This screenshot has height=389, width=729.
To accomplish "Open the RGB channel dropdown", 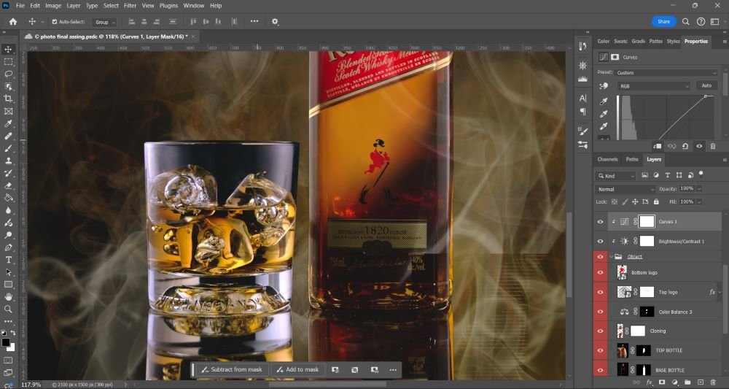I will coord(653,86).
